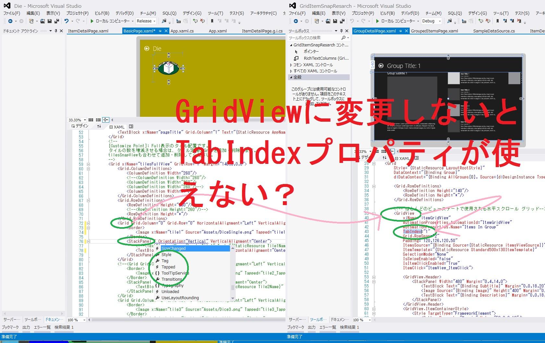Switch to the GroupedItemsPage.xaml tab
Screen dimensions: 545x343
(434, 31)
